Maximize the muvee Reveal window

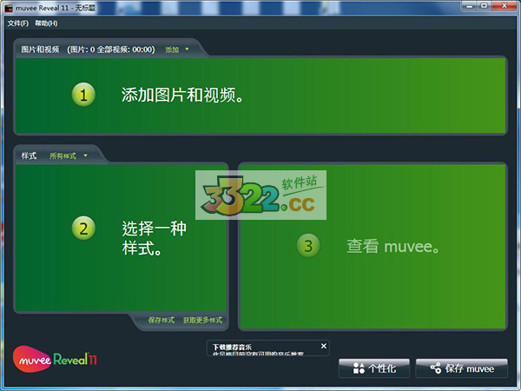pyautogui.click(x=485, y=6)
